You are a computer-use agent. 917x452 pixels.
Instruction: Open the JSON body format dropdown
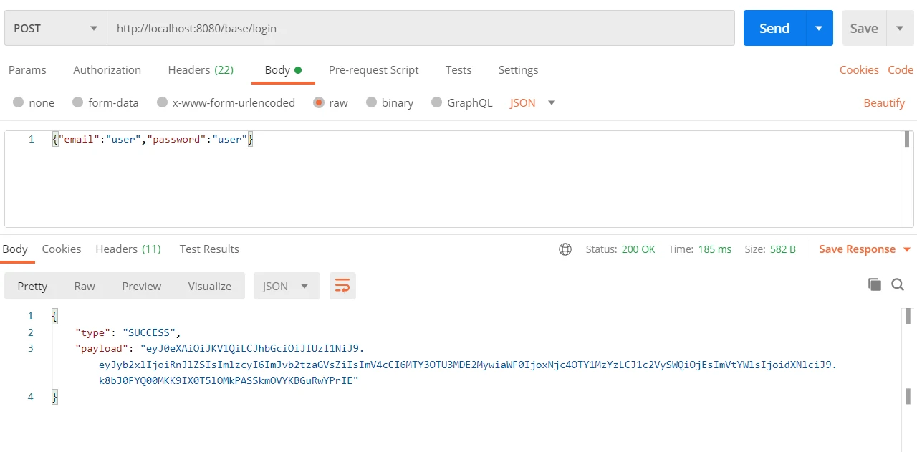(x=532, y=102)
